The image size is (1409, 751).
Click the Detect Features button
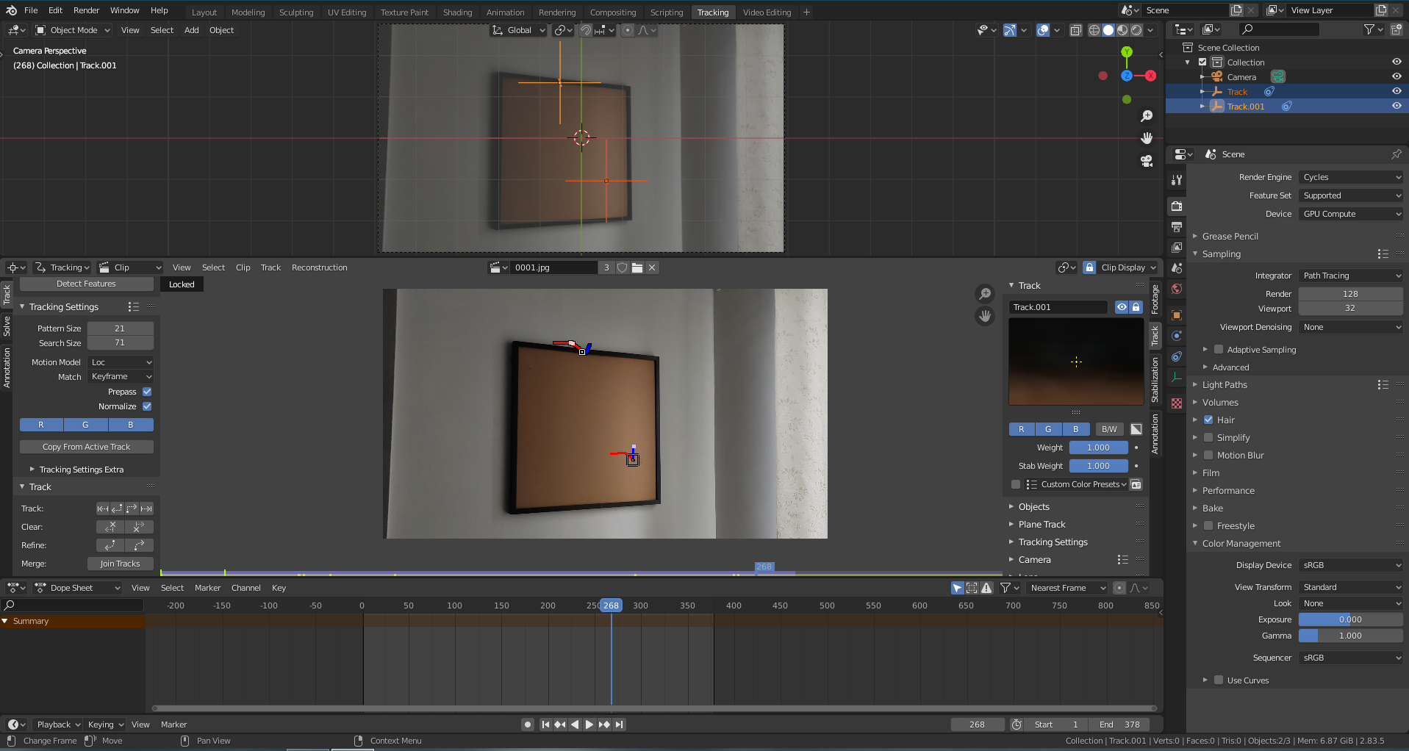86,284
